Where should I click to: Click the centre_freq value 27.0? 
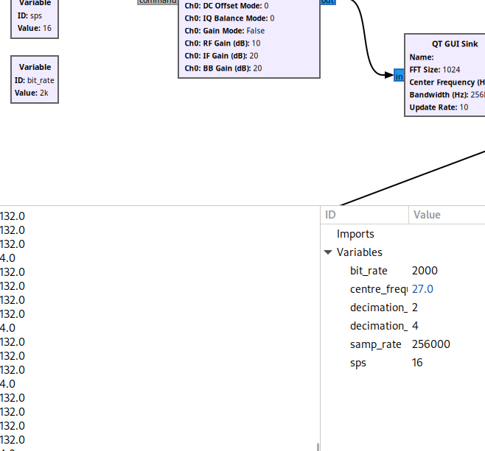tap(422, 289)
